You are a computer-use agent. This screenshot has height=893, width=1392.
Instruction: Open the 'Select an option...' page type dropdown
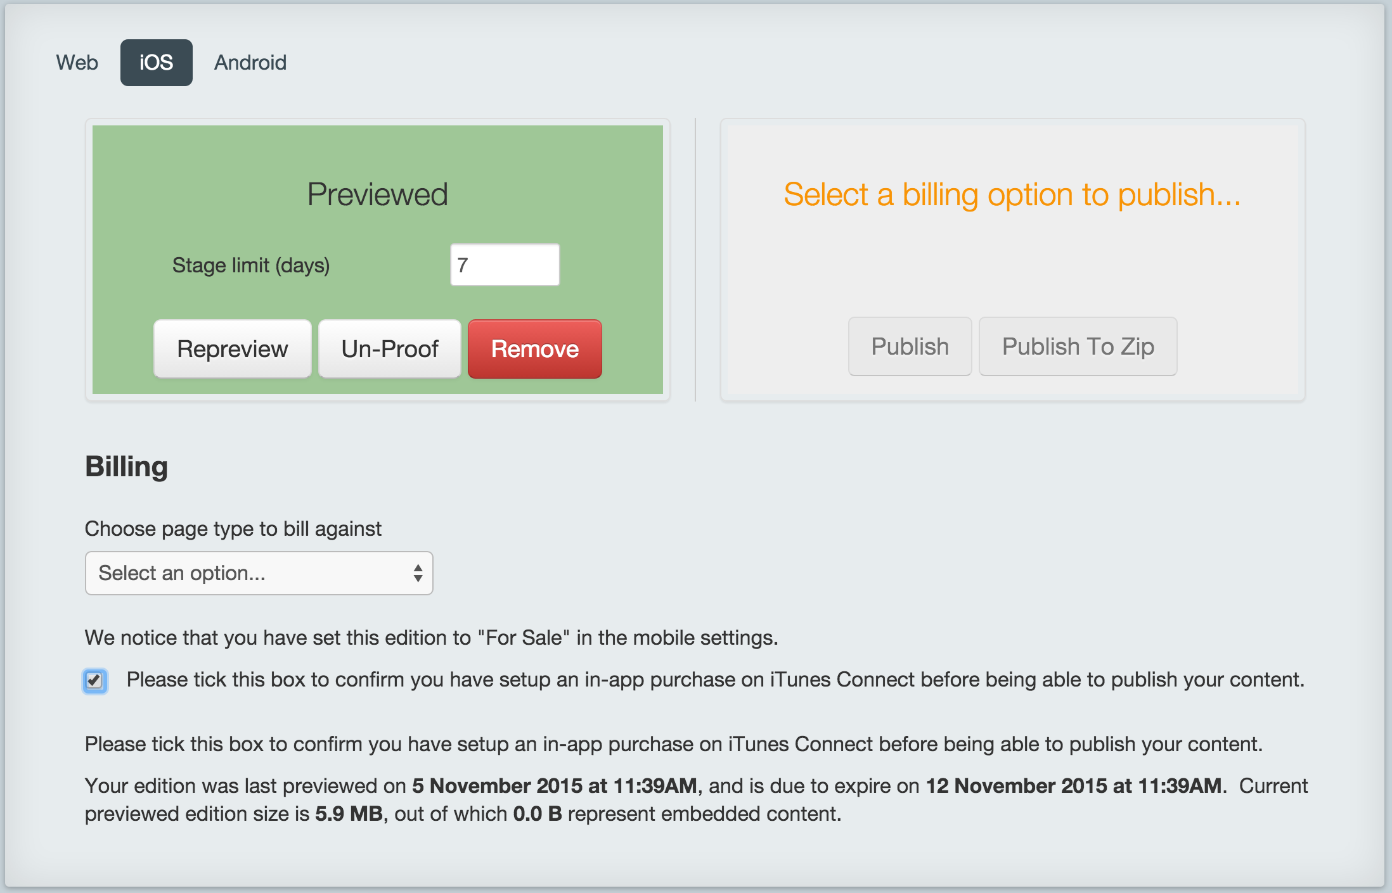259,573
